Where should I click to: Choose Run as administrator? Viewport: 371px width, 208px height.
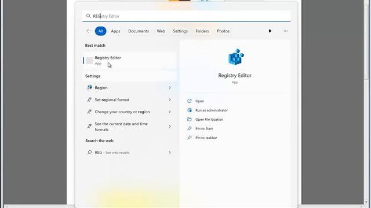(212, 110)
